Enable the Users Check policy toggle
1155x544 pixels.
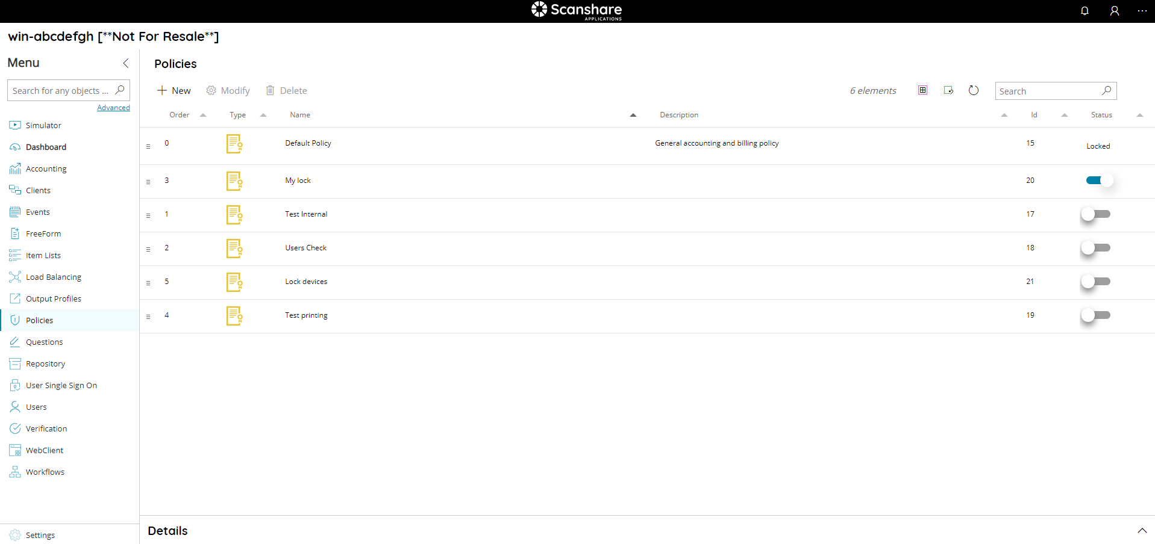1096,247
